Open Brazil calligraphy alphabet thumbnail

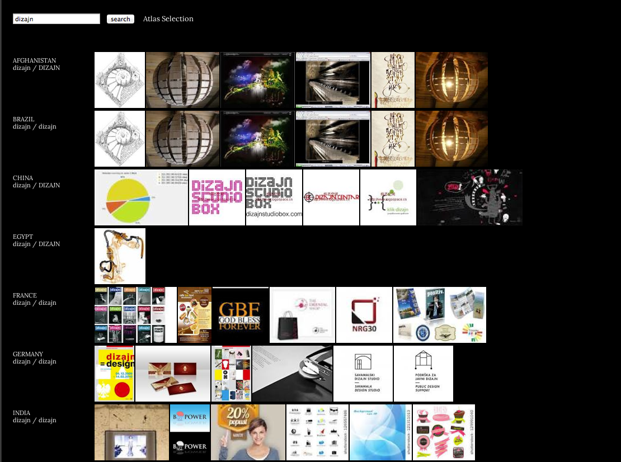(393, 139)
